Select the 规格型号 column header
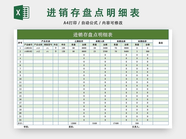This screenshot has height=139, width=186. tap(48, 45)
